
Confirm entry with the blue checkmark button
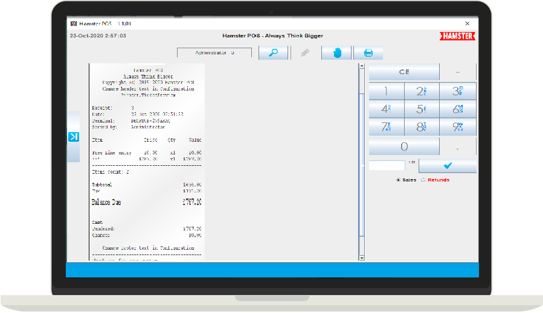[x=448, y=166]
